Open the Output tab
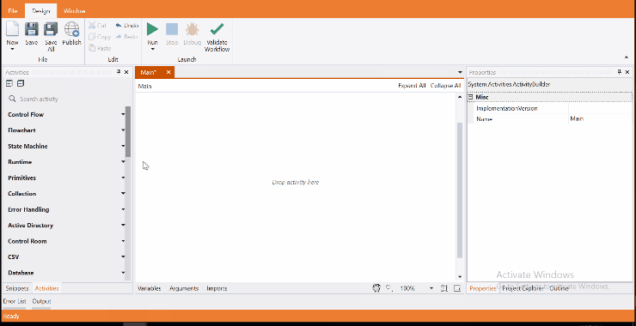The height and width of the screenshot is (326, 636). click(41, 301)
